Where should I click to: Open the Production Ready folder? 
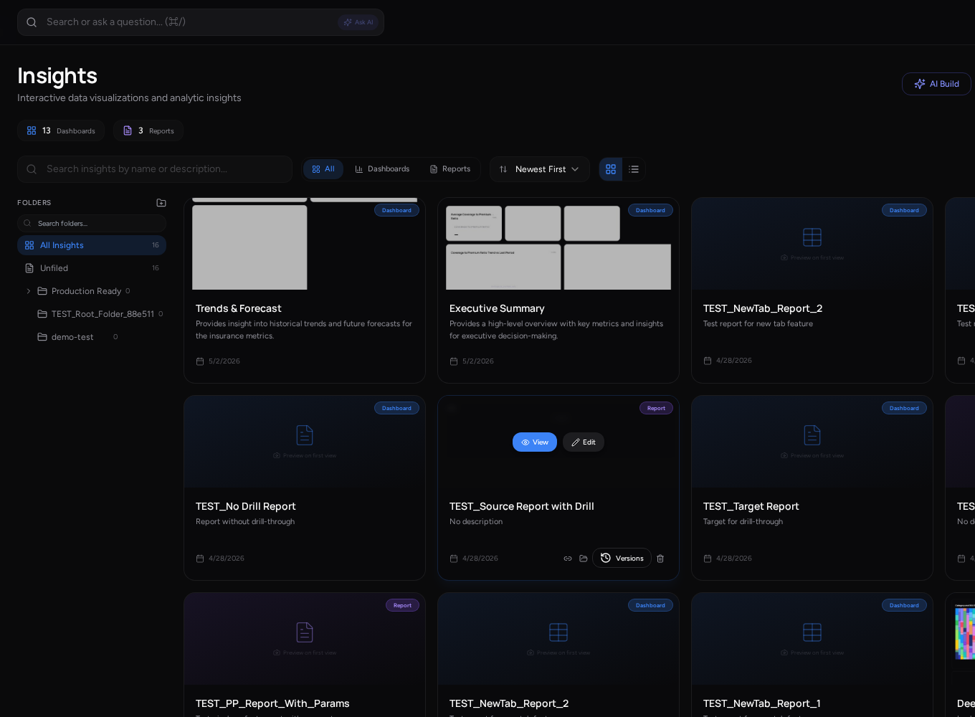[x=86, y=291]
